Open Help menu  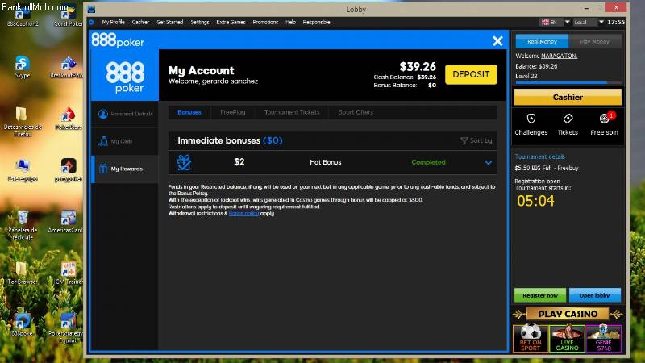tap(290, 23)
